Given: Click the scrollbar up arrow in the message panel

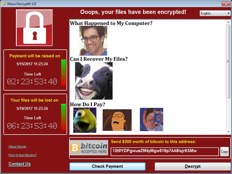Looking at the screenshot, I should [x=228, y=22].
